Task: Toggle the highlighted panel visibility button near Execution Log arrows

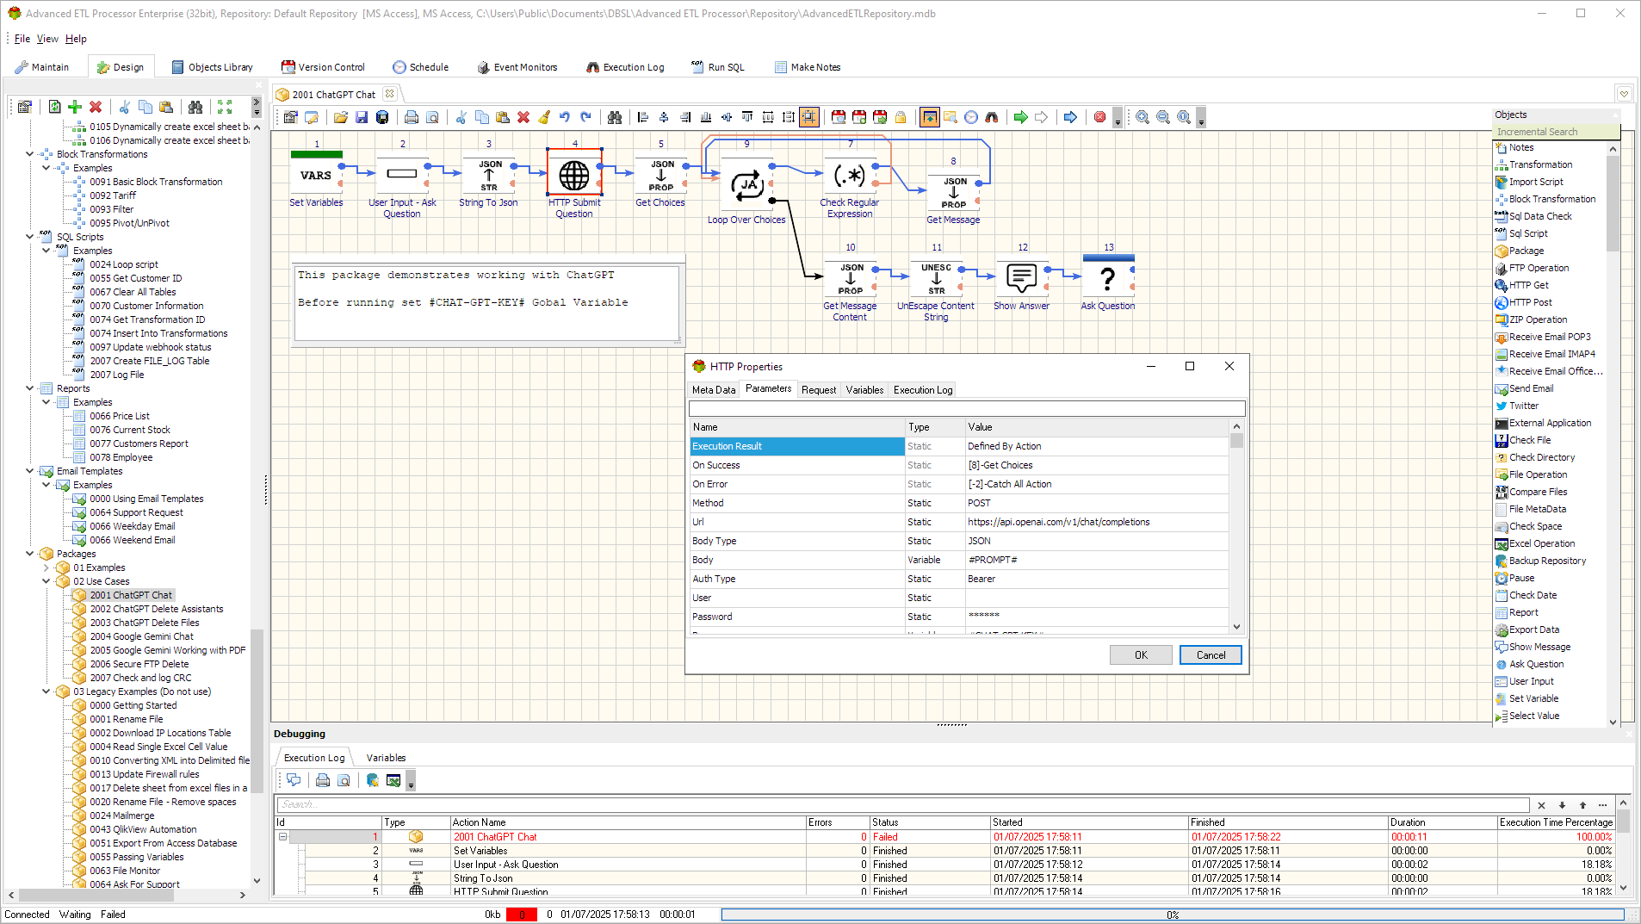Action: 929,117
